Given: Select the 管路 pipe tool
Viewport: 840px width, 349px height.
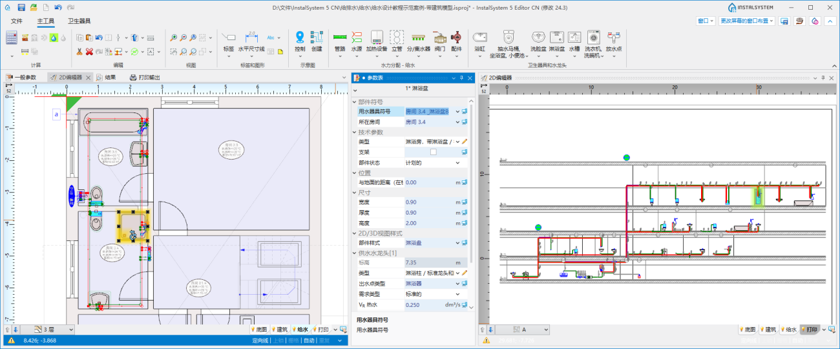Looking at the screenshot, I should pyautogui.click(x=340, y=38).
